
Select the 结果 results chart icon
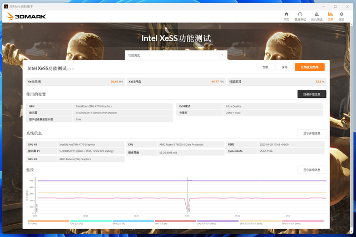tap(330, 15)
